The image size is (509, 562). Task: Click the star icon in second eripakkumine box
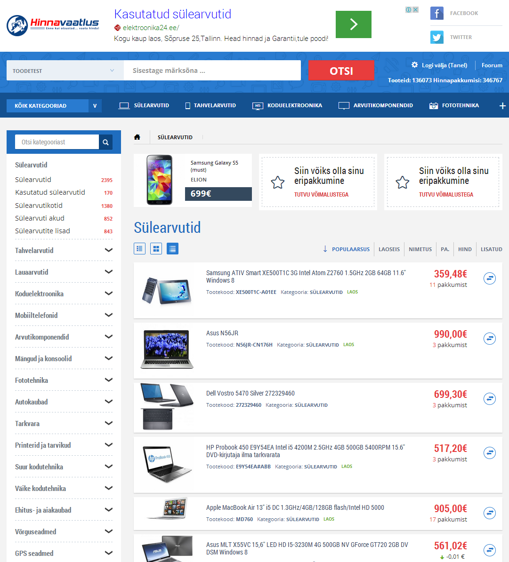pos(403,182)
